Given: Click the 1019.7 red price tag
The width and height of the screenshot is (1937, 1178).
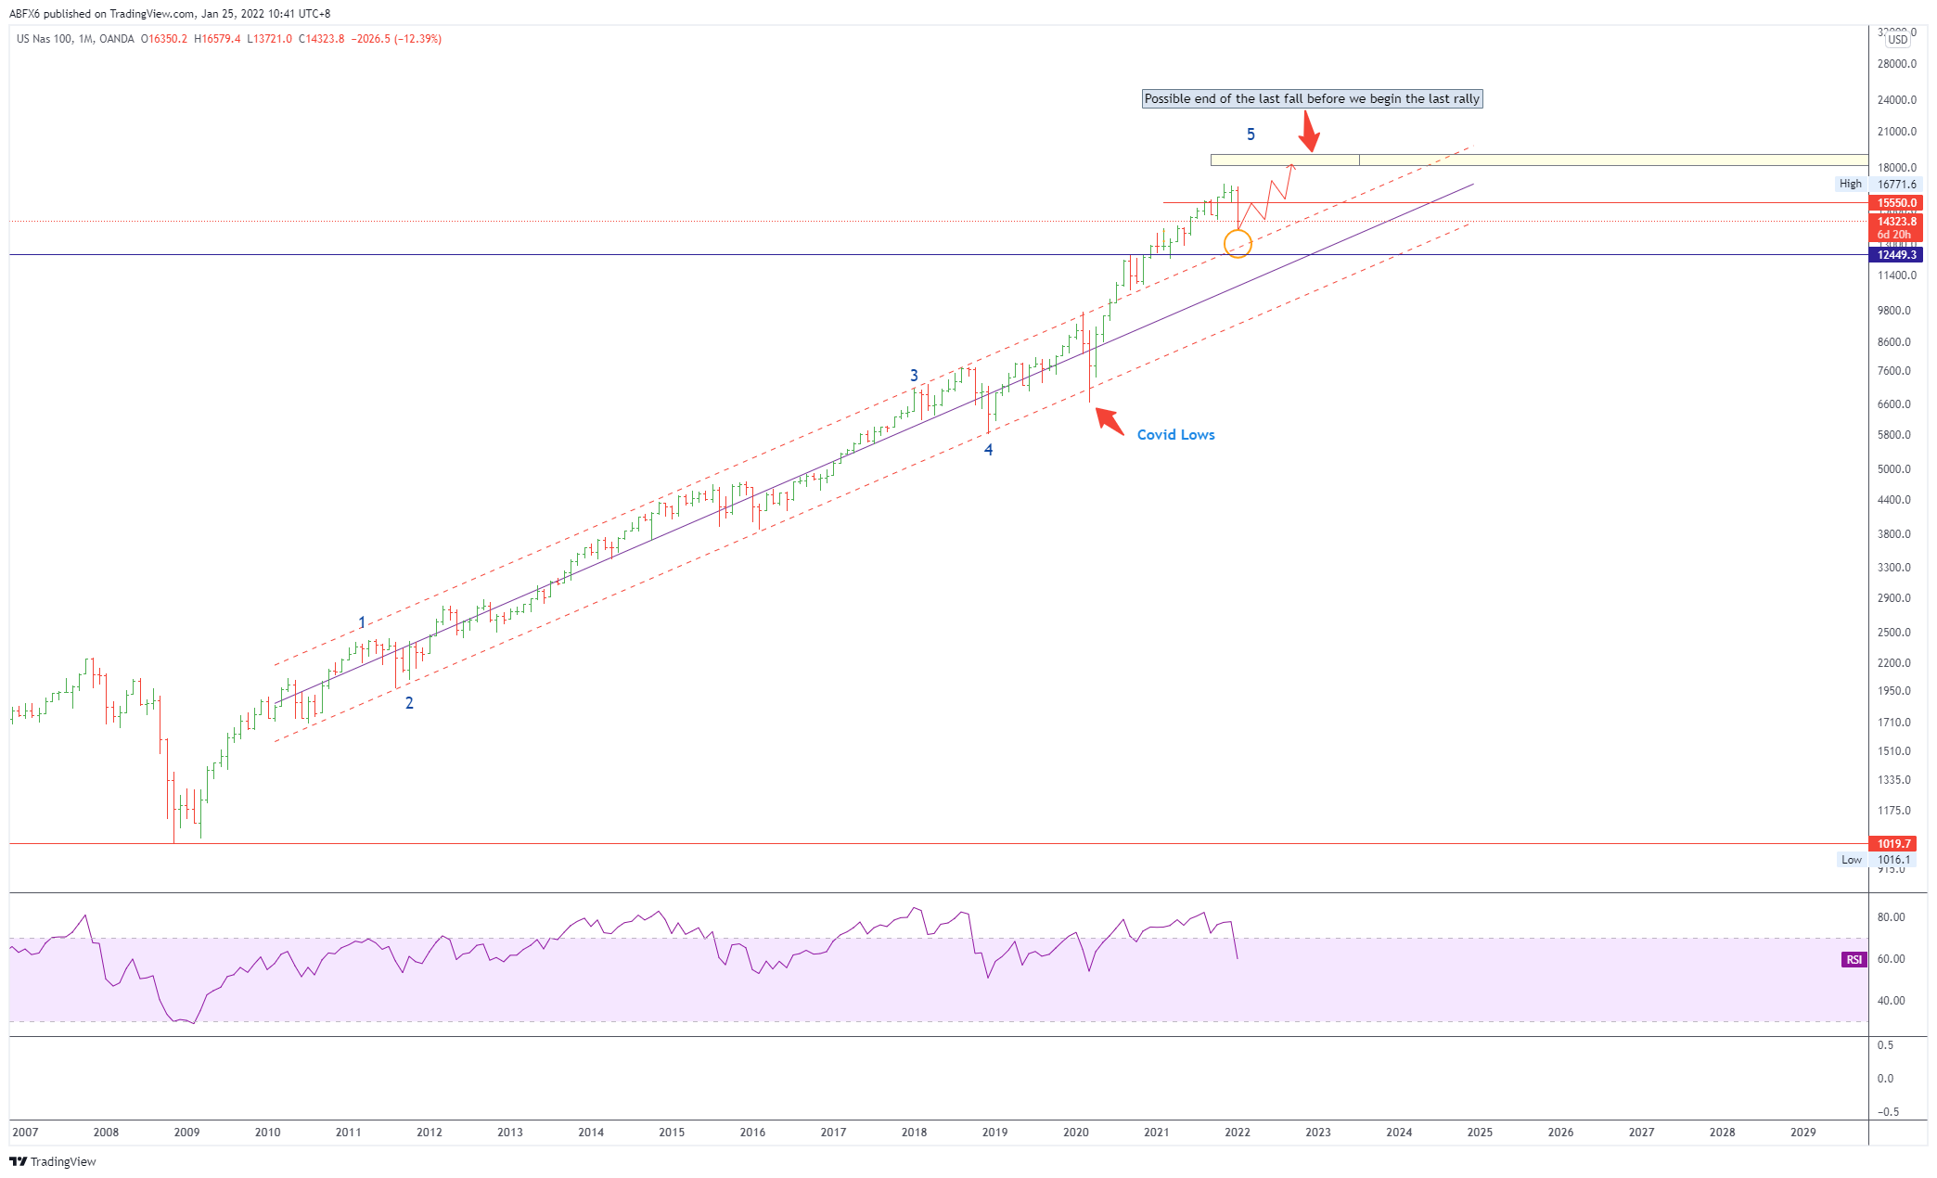Looking at the screenshot, I should [1892, 843].
